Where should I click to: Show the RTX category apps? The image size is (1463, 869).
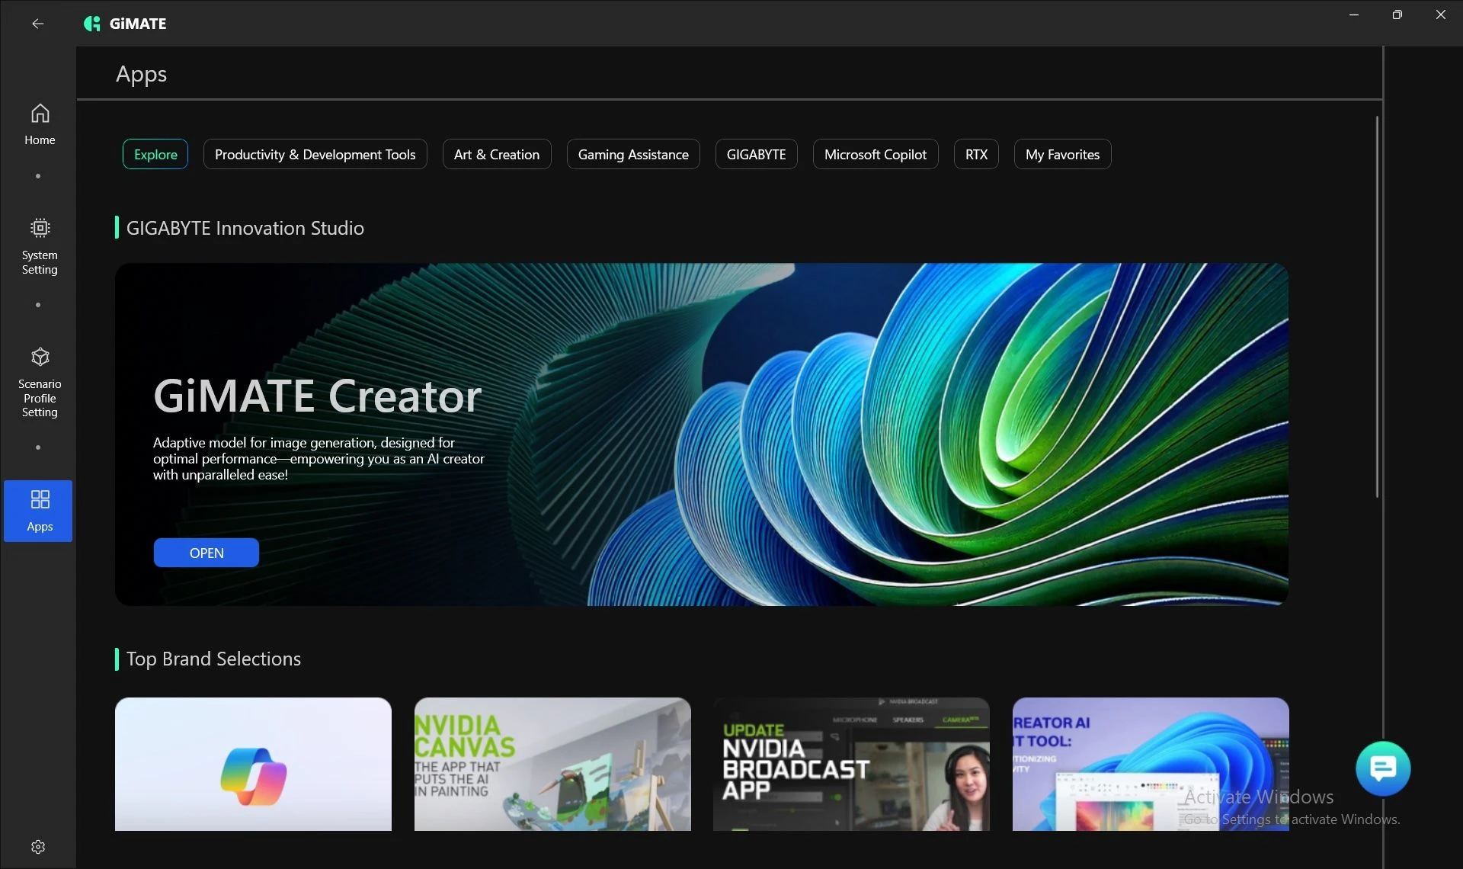tap(975, 155)
